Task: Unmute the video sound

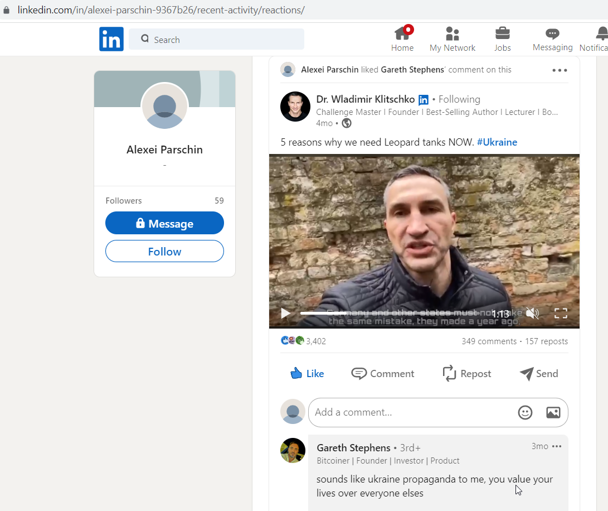Action: (x=532, y=313)
